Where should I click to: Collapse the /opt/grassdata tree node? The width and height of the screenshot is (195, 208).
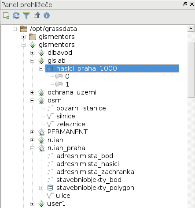pos(15,29)
